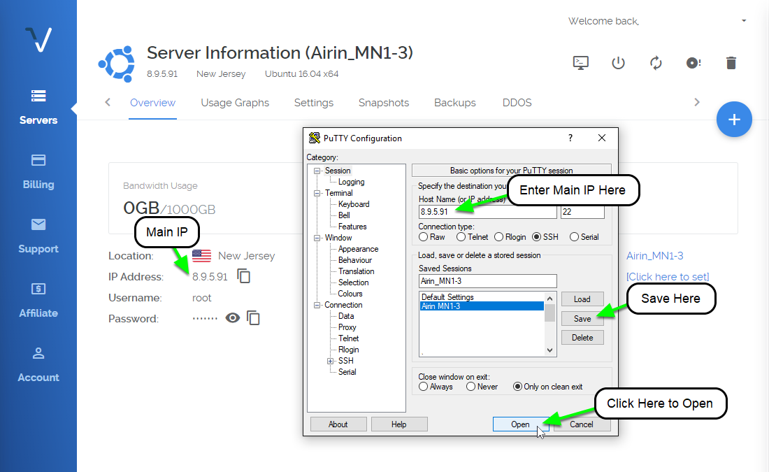Viewport: 769px width, 472px height.
Task: Switch to the Snapshots tab
Action: point(384,103)
